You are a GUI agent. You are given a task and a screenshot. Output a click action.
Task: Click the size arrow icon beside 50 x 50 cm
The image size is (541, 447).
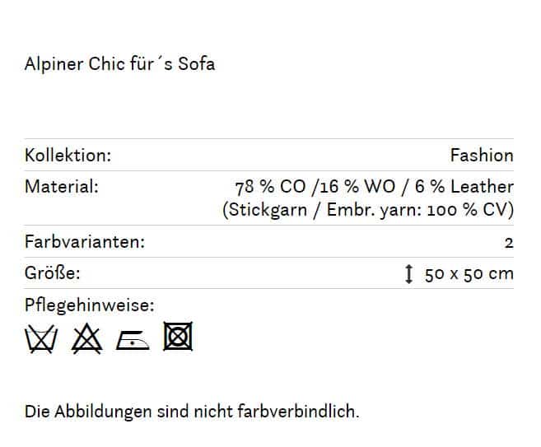point(408,274)
